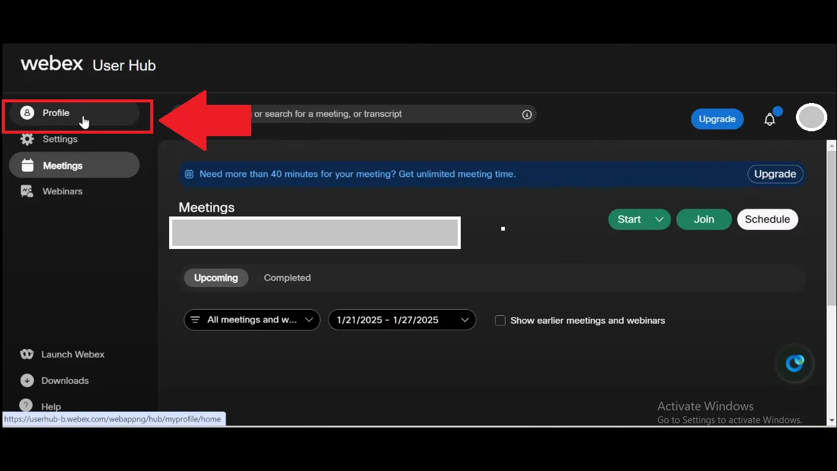Click the Get unlimited meeting time text

click(x=457, y=174)
